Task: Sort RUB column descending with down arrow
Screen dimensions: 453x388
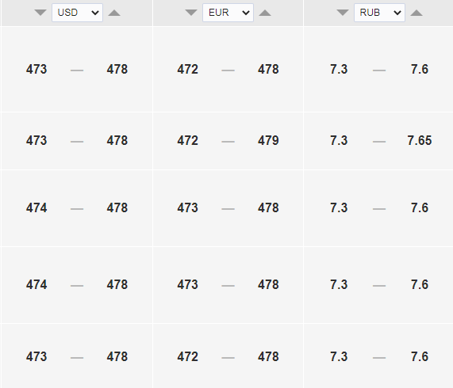Action: (343, 13)
